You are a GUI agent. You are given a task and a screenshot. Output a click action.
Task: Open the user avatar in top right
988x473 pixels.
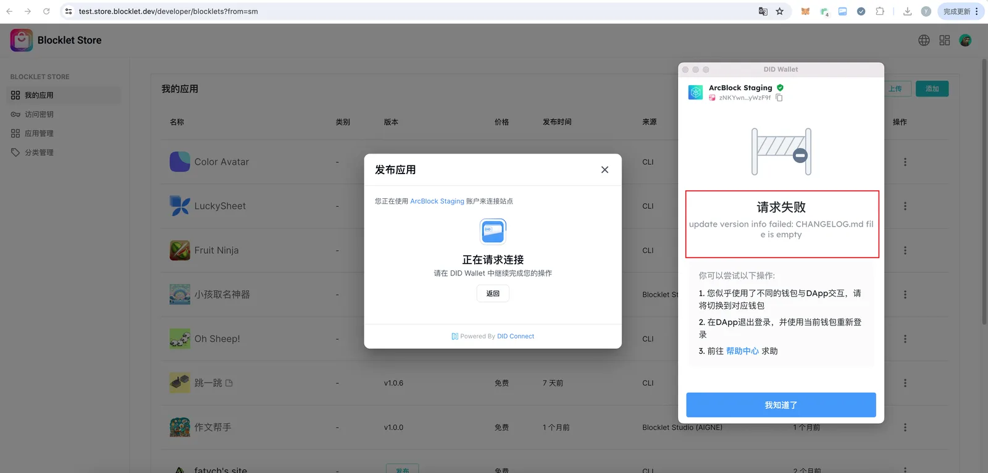[966, 40]
